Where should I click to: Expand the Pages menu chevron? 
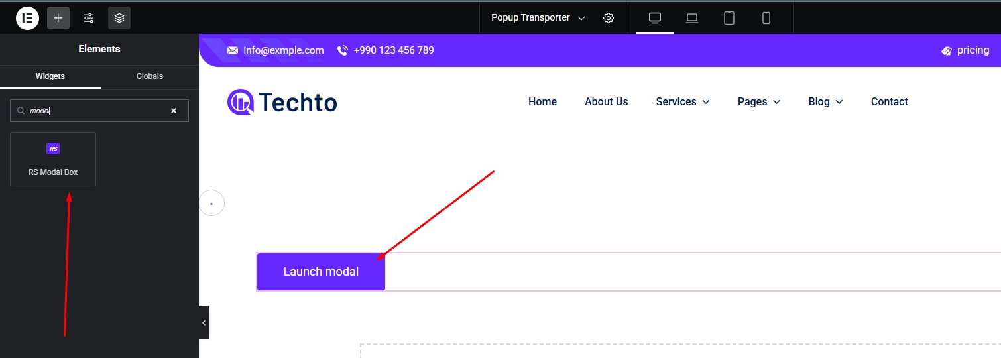pyautogui.click(x=776, y=102)
